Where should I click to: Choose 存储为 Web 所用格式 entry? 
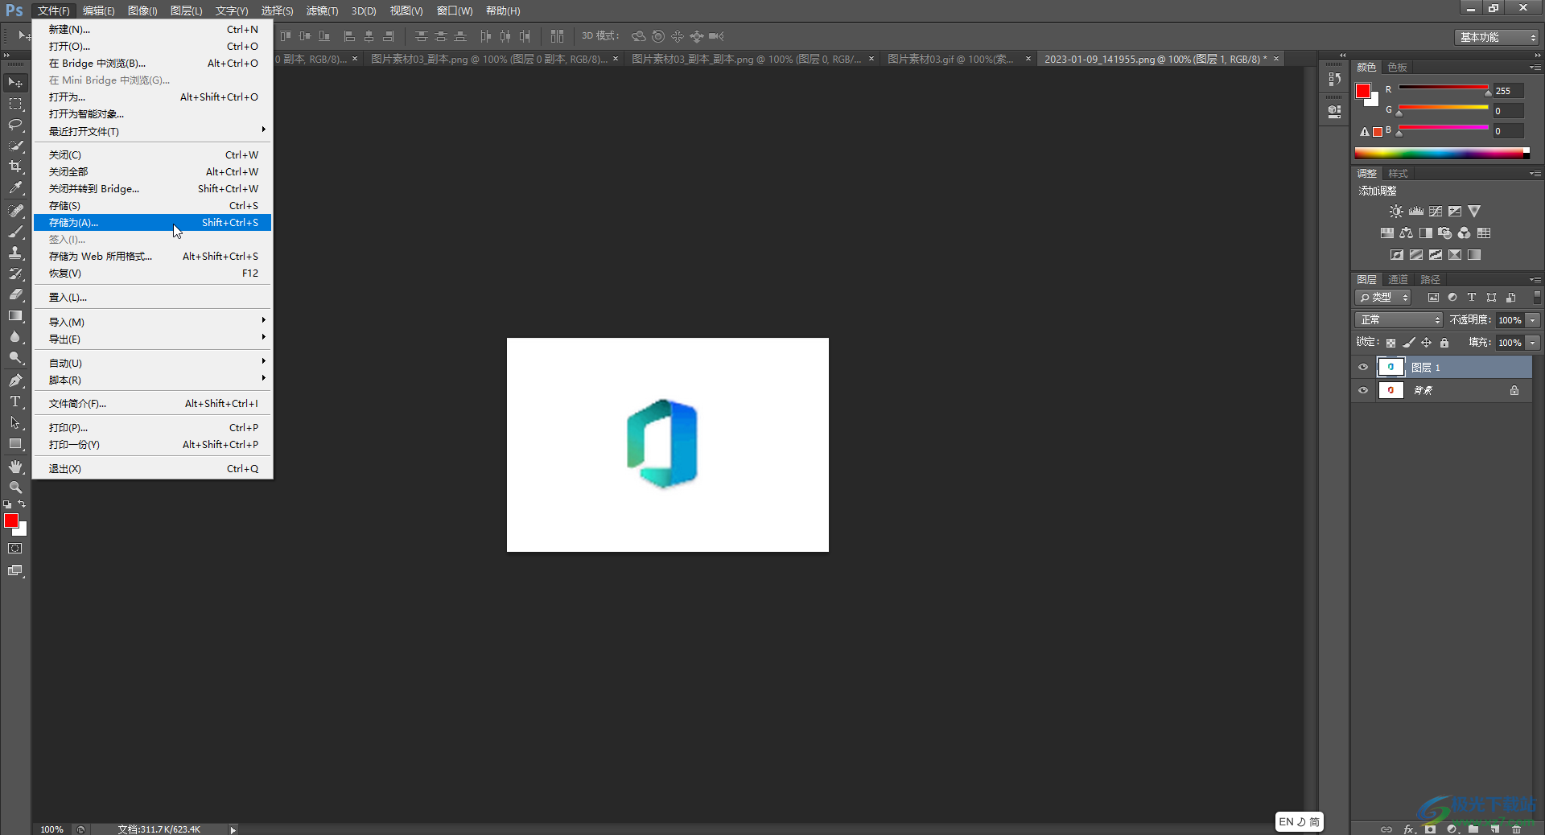[x=153, y=257]
